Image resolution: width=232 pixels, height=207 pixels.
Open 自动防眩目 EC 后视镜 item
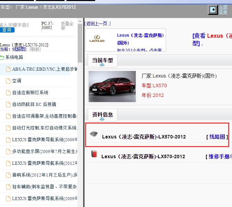tap(34, 105)
